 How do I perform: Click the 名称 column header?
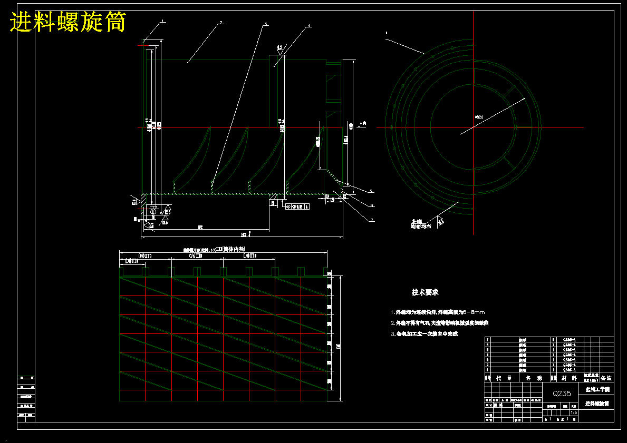(x=534, y=378)
